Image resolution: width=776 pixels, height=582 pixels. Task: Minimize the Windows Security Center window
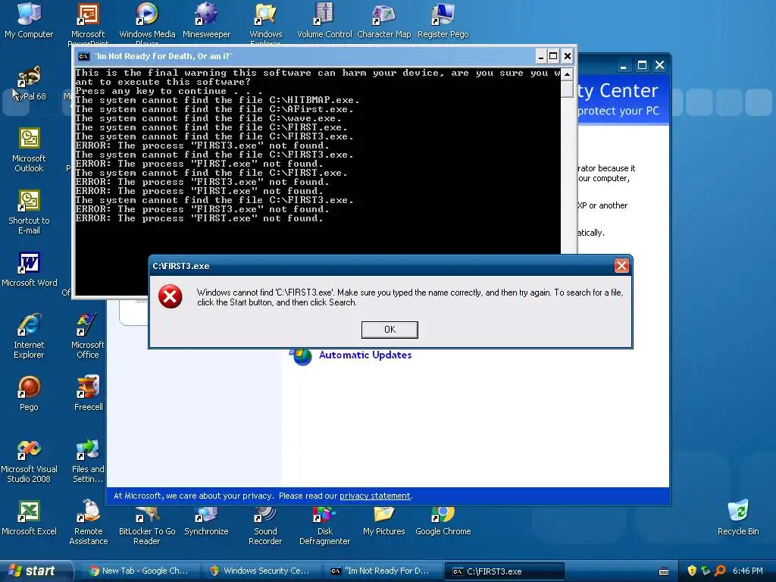coord(624,65)
